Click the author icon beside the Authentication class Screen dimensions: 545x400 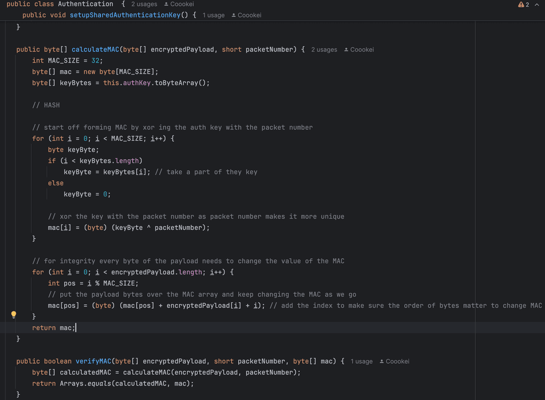[x=167, y=4]
